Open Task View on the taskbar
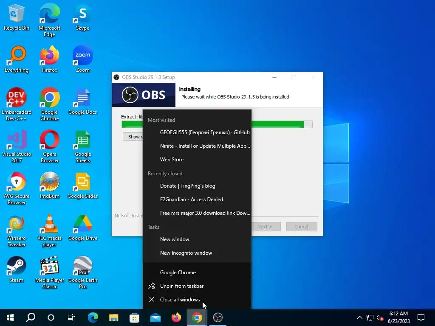The width and height of the screenshot is (435, 326). click(x=71, y=318)
